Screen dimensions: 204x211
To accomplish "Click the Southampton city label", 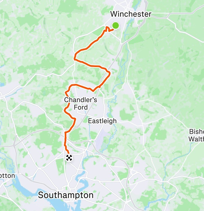I will point(66,195).
